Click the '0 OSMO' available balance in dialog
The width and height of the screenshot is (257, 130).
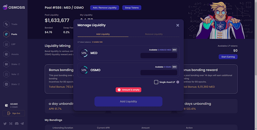[167, 67]
